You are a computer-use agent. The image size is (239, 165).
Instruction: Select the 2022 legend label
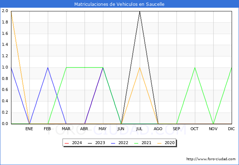[x=123, y=143]
